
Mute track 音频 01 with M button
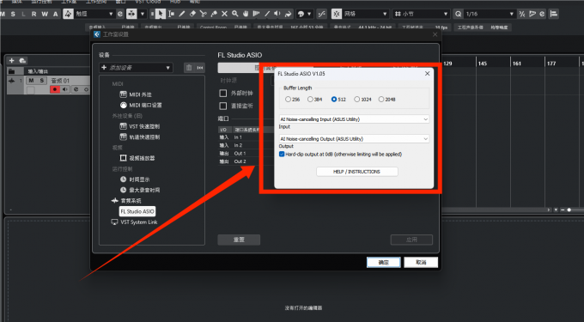click(x=31, y=81)
